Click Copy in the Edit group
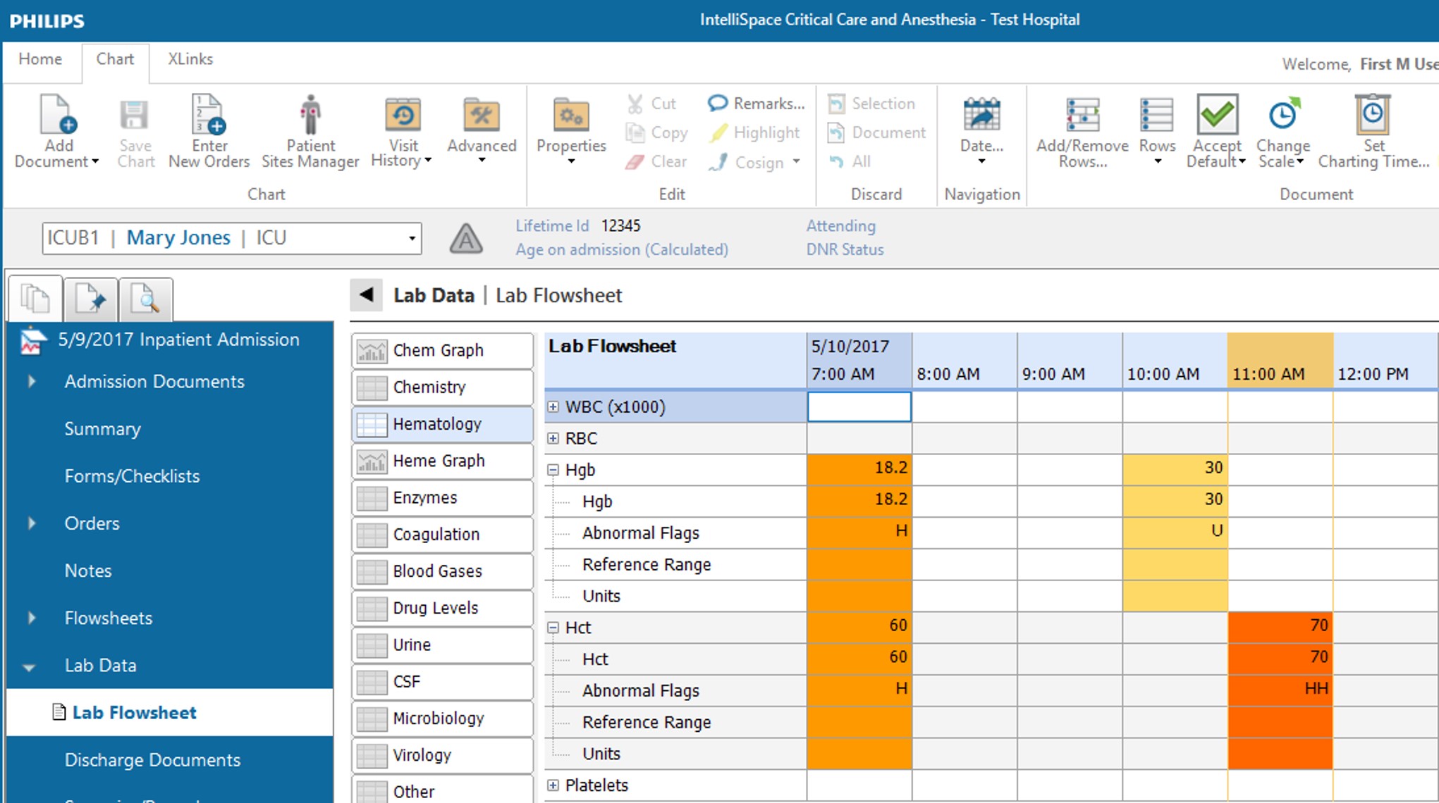Viewport: 1439px width, 803px height. coord(656,132)
